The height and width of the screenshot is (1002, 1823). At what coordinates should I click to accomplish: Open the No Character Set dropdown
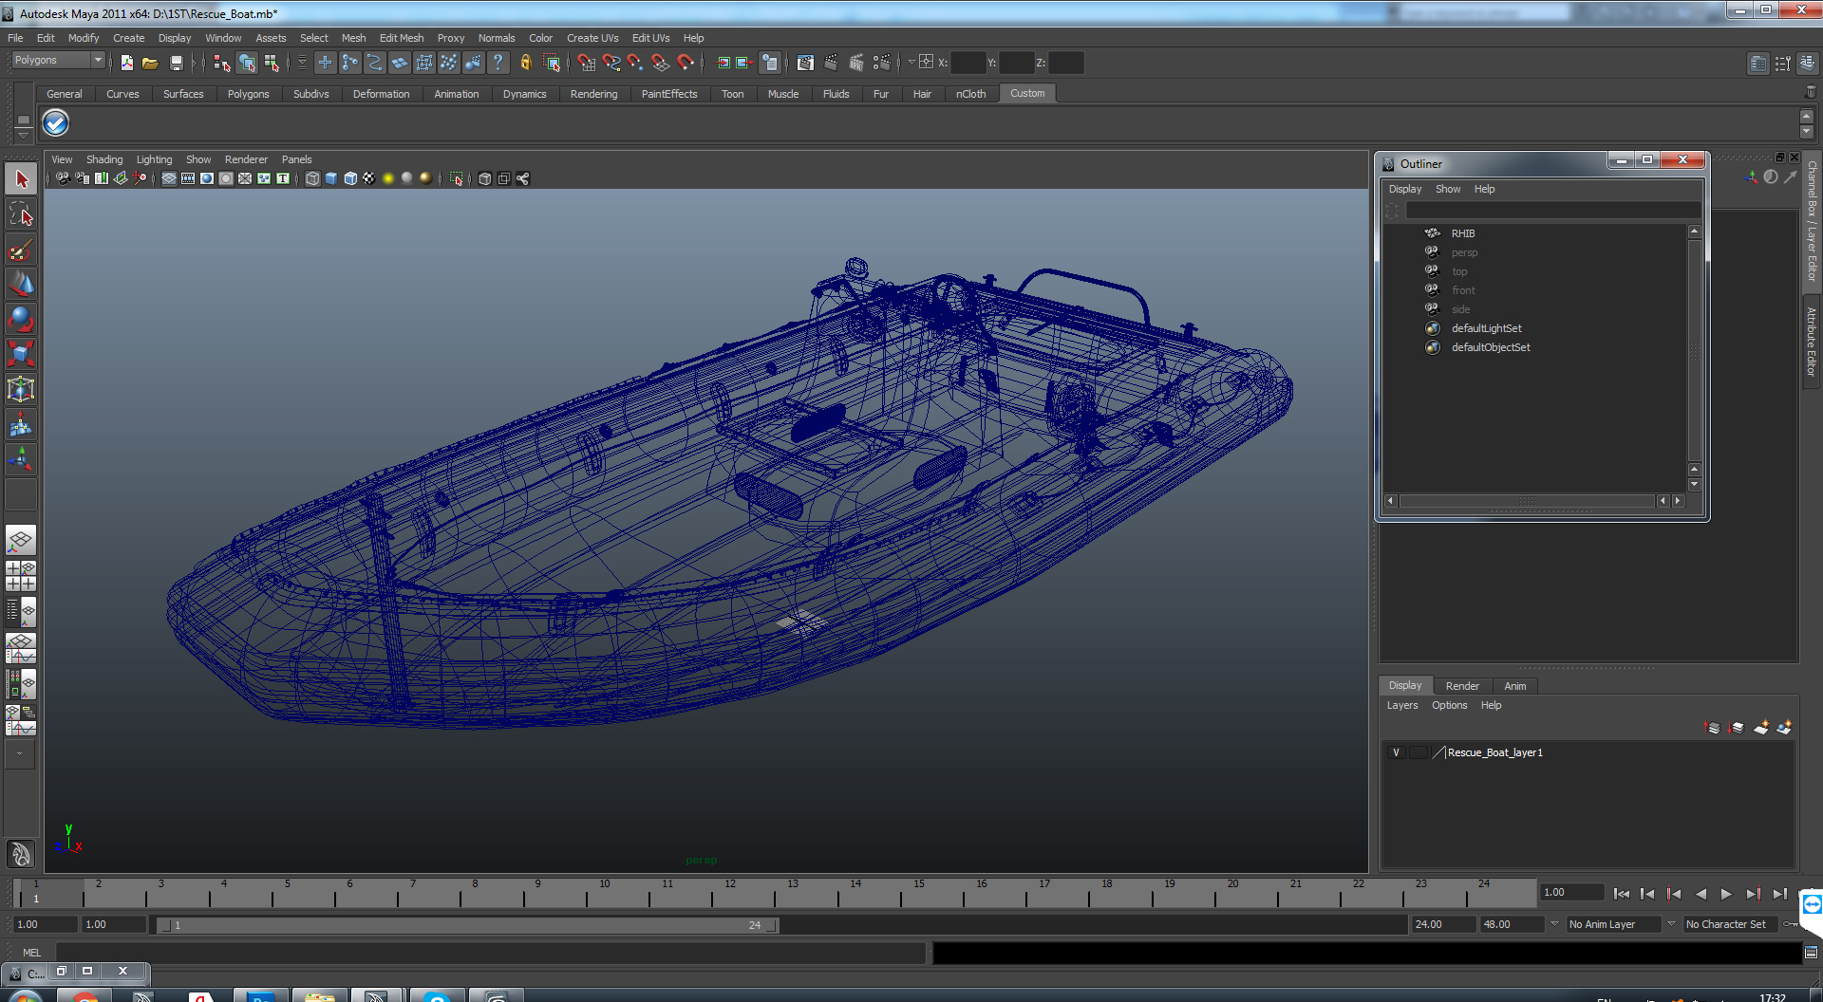[1729, 924]
